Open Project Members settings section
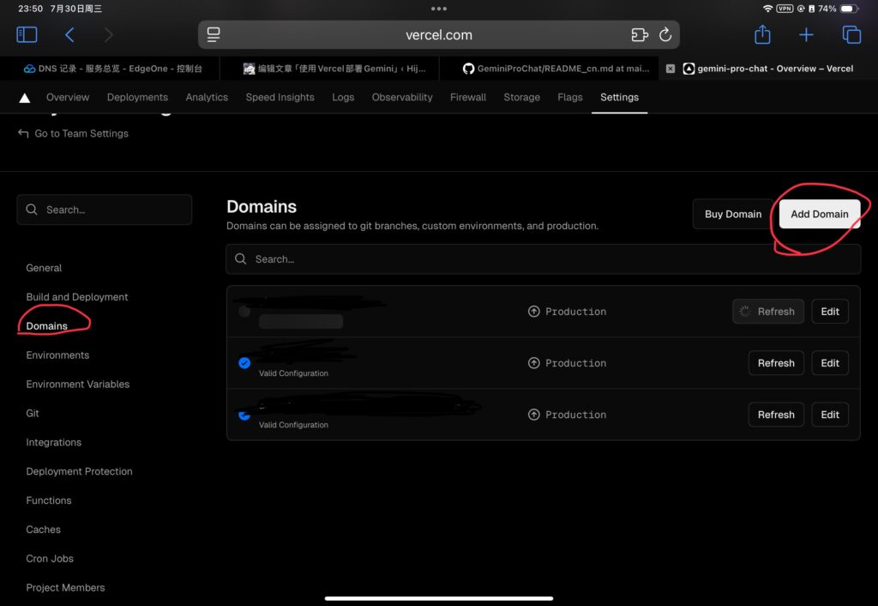 coord(65,587)
